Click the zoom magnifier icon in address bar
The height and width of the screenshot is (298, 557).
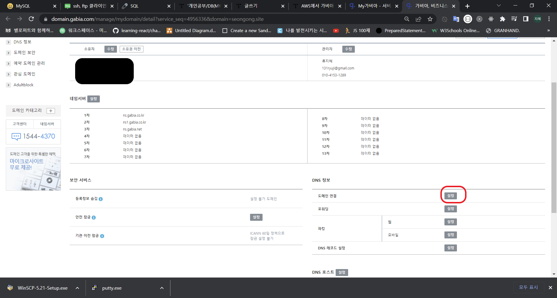point(407,19)
